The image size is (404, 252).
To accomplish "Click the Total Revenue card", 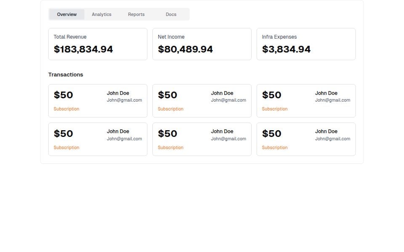I will [x=98, y=44].
